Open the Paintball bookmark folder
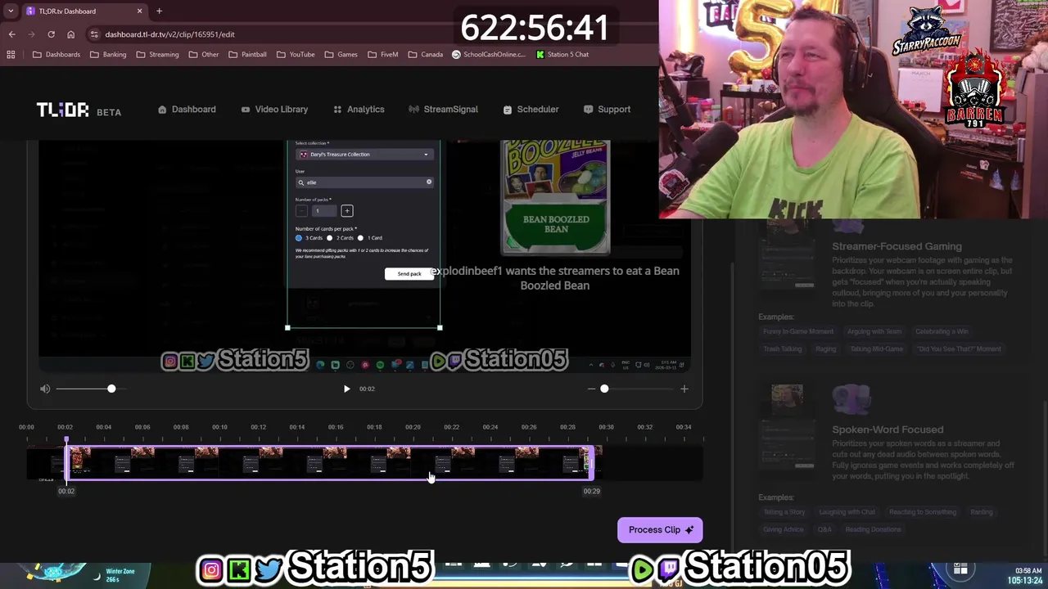 [x=247, y=55]
